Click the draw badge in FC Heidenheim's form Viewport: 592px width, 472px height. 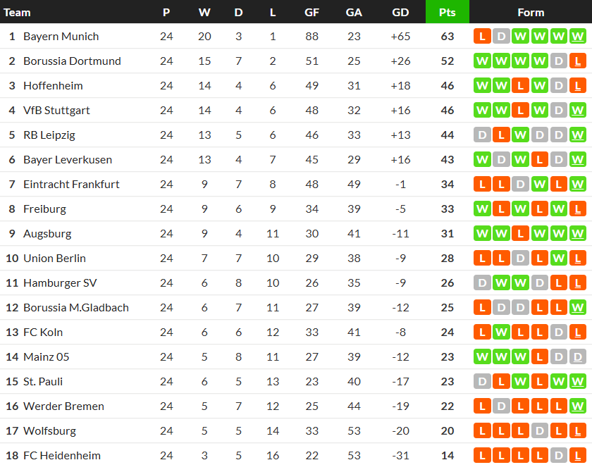[x=559, y=455]
